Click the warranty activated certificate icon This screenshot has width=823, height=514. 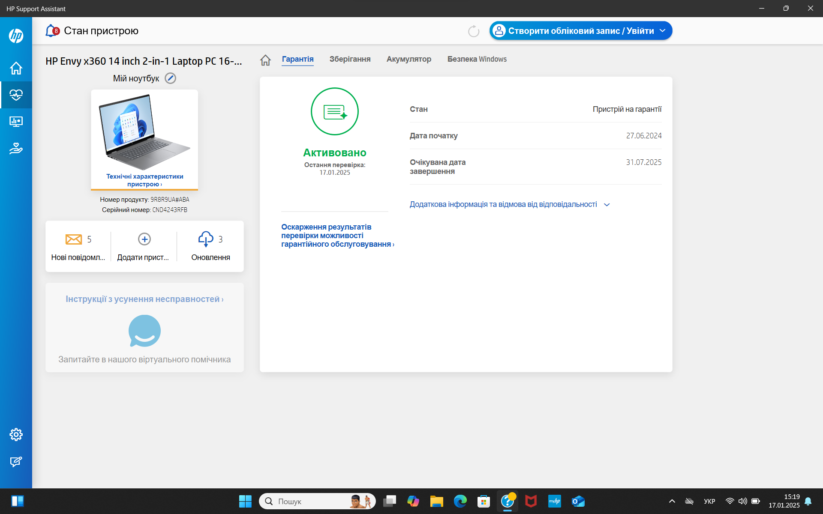coord(335,111)
